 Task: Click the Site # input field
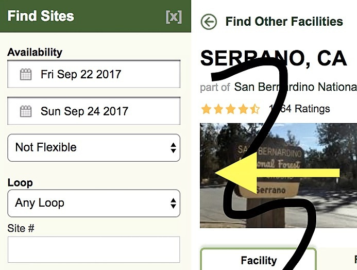[94, 249]
